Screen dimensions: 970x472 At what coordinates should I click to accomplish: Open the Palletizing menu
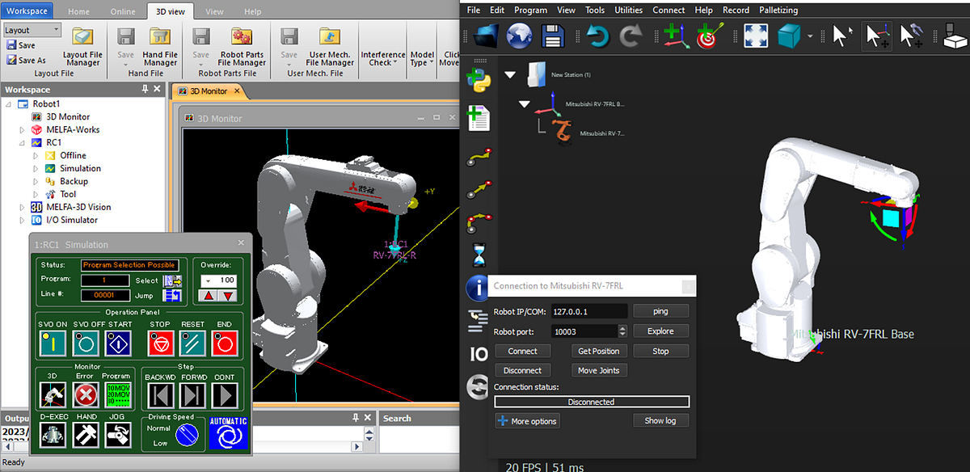(778, 10)
